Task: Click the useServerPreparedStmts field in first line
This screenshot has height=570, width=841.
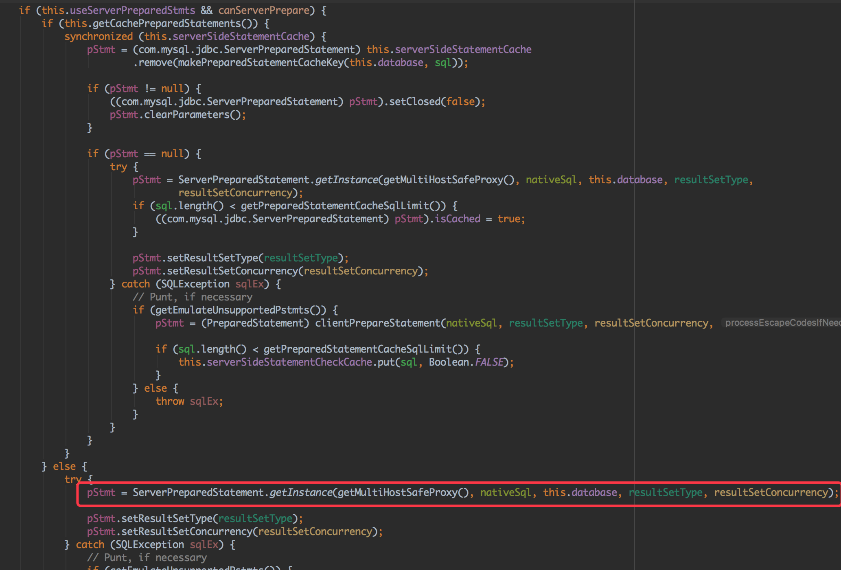Action: coord(132,10)
